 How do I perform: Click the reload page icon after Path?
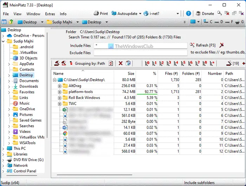click(111, 63)
